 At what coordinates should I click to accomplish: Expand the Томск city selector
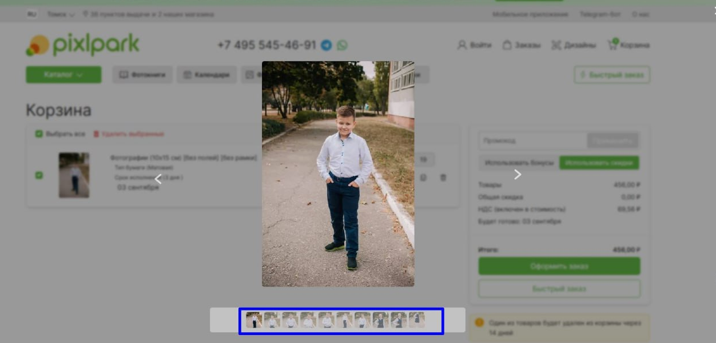[x=61, y=14]
